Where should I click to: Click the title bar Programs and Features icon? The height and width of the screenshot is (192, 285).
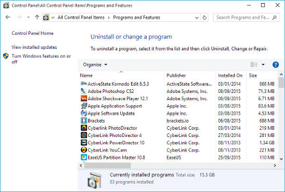pos(6,6)
